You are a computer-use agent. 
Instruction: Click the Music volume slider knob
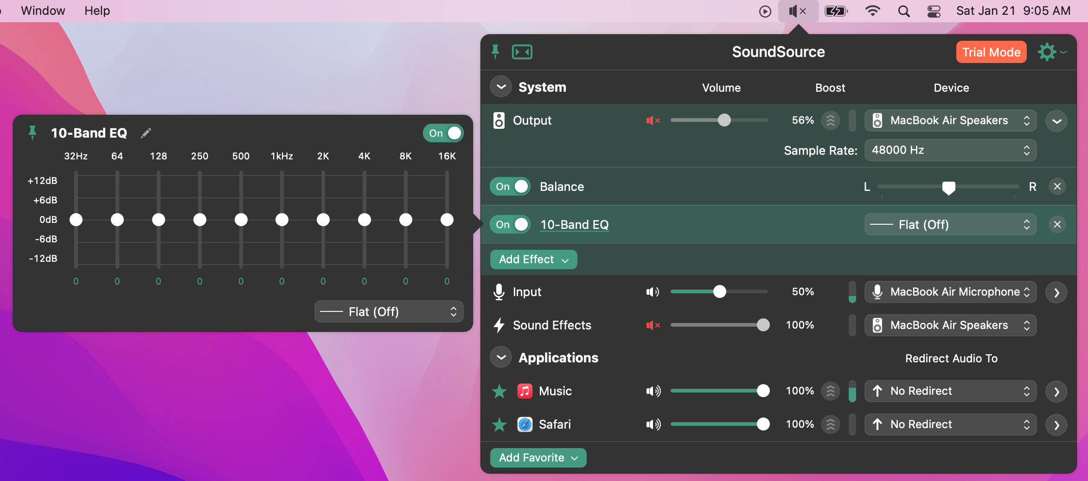click(763, 391)
